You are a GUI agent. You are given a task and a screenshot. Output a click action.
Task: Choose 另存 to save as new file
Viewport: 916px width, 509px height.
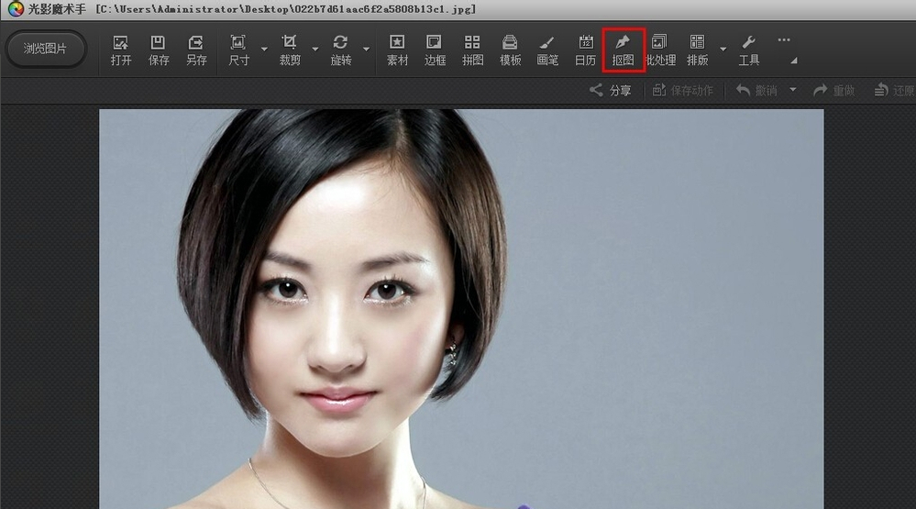[196, 50]
